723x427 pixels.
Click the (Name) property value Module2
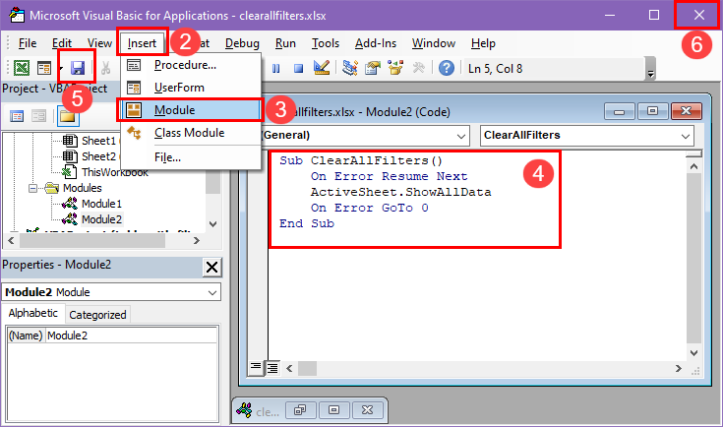132,335
